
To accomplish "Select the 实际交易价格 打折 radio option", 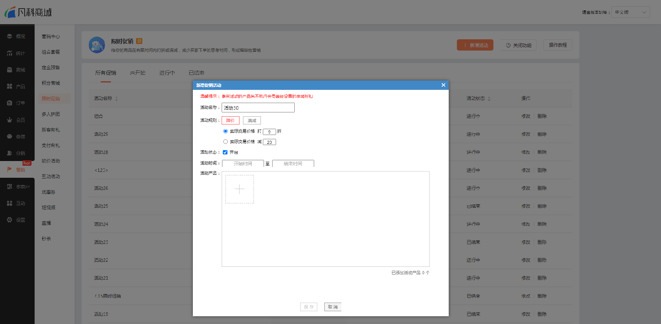I will click(225, 131).
